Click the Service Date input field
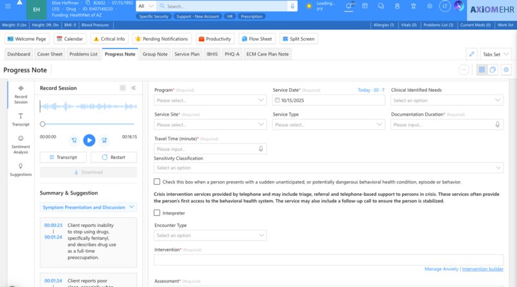 coord(328,100)
